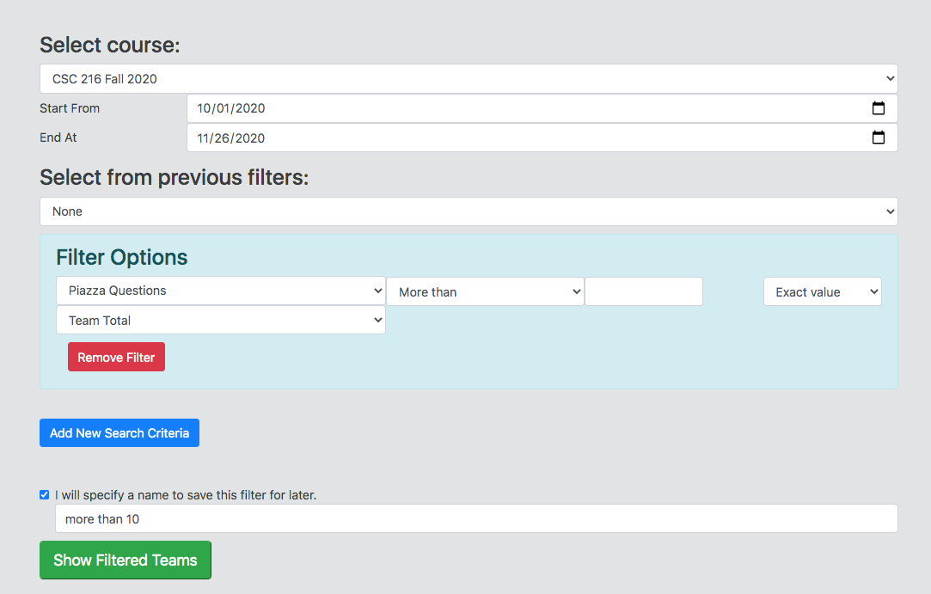
Task: Open the End At calendar picker icon
Action: pos(878,138)
